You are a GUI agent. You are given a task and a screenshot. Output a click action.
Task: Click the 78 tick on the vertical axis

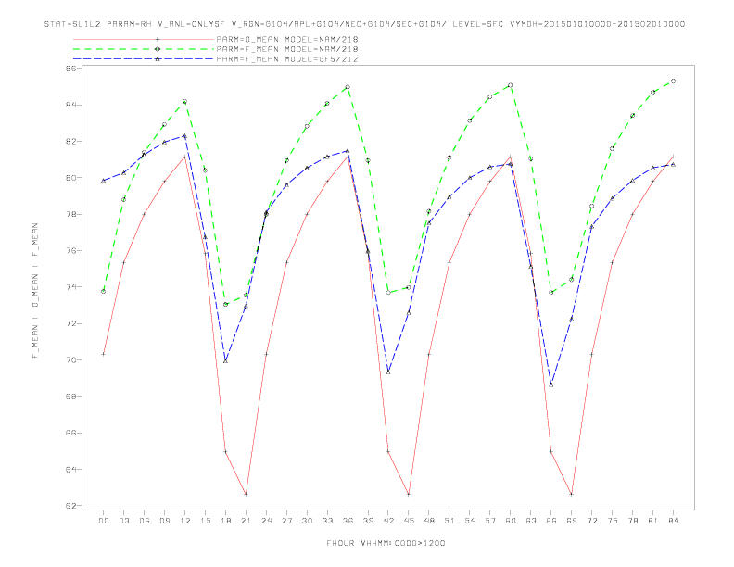pyautogui.click(x=70, y=214)
